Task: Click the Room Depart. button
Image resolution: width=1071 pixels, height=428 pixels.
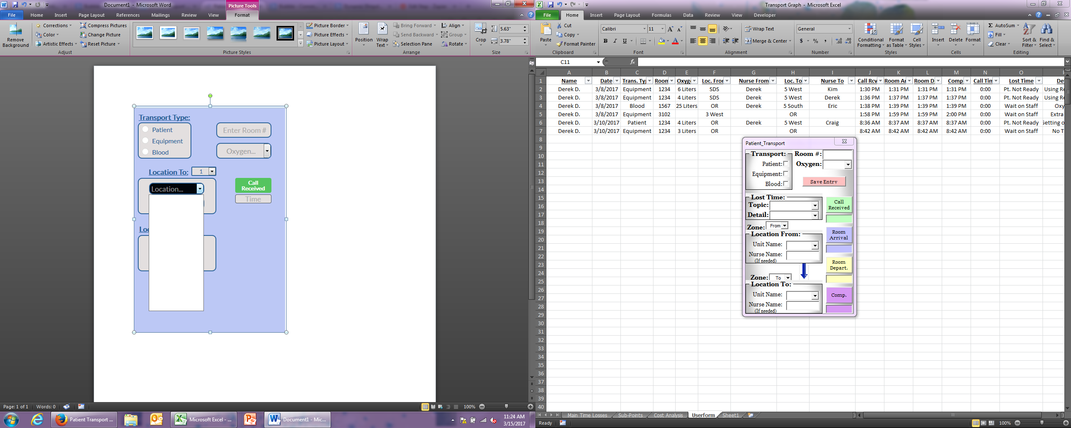Action: coord(839,265)
